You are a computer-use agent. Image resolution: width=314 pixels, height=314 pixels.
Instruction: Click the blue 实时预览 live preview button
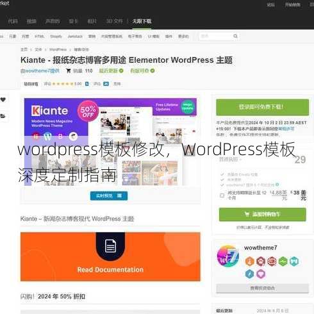click(109, 196)
